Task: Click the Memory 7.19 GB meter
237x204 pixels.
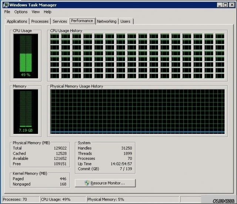Action: (x=26, y=112)
